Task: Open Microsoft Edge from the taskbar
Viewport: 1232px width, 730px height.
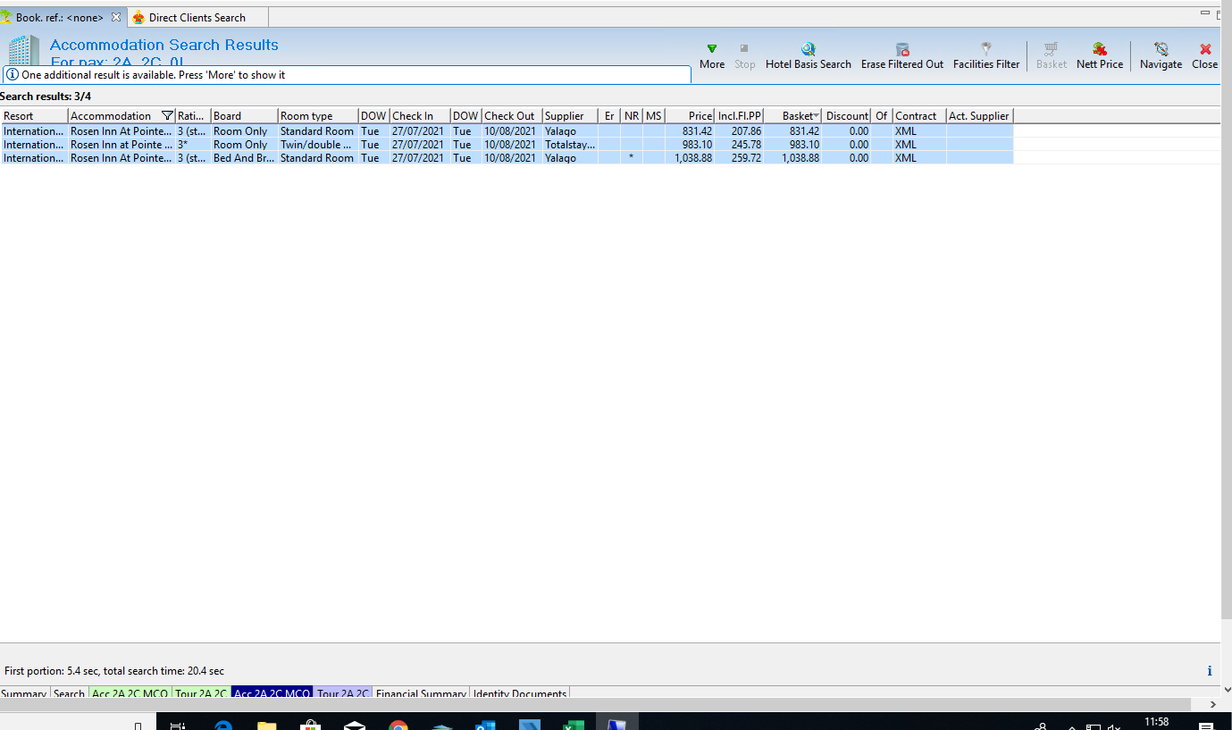Action: point(224,726)
